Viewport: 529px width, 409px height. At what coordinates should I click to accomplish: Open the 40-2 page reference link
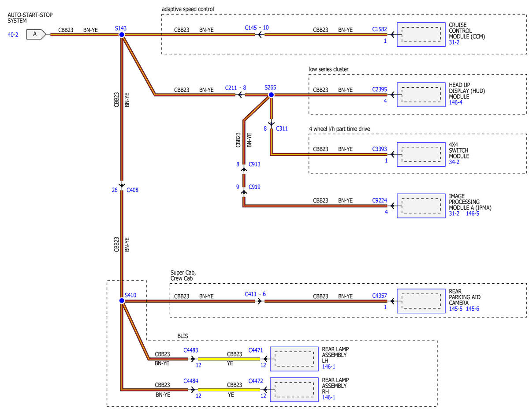[x=13, y=34]
